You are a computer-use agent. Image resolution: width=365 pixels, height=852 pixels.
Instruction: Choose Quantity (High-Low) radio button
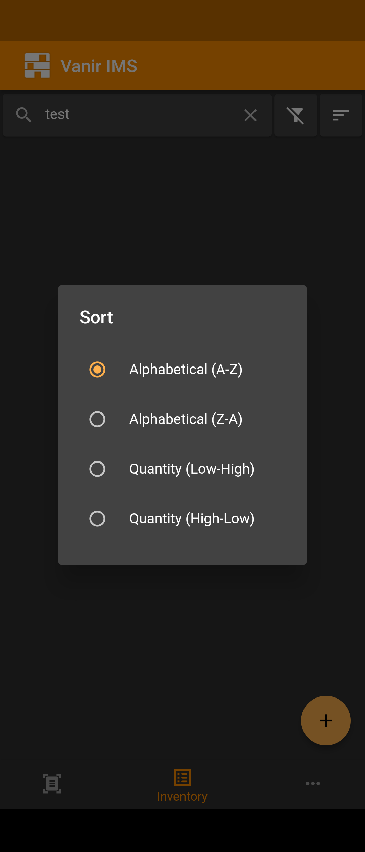tap(97, 519)
